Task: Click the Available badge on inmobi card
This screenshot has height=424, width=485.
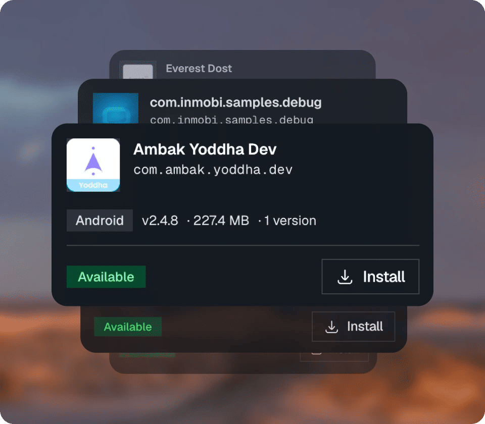Action: click(x=128, y=327)
